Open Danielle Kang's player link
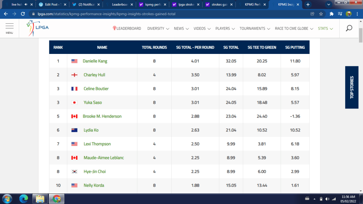This screenshot has height=204, width=363. click(95, 61)
